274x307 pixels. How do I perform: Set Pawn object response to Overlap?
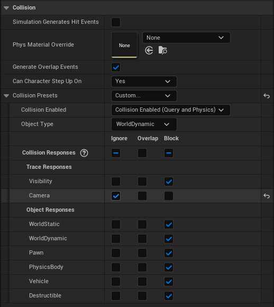(x=142, y=253)
